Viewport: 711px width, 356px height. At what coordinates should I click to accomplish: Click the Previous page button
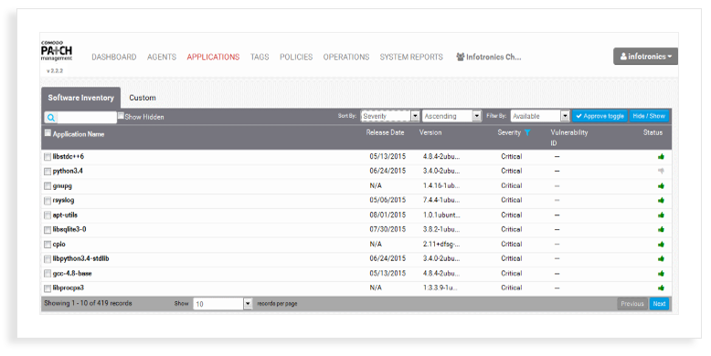632,304
